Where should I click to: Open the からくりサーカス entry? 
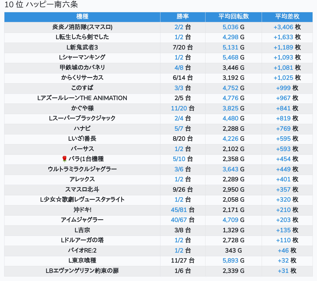click(x=82, y=78)
